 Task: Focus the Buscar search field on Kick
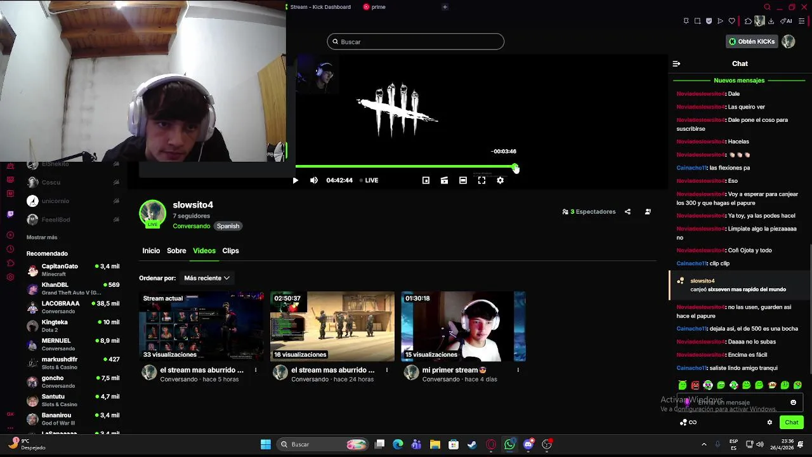416,42
